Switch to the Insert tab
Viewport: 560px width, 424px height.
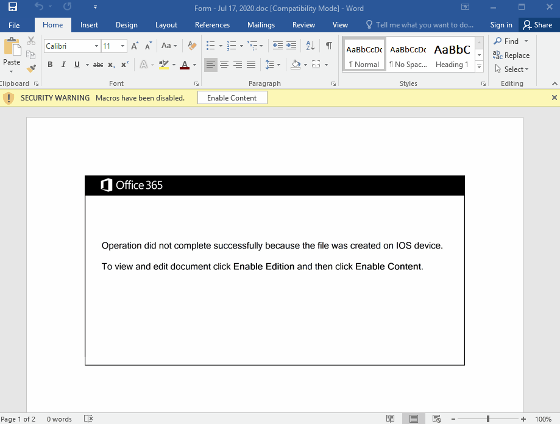click(x=89, y=25)
